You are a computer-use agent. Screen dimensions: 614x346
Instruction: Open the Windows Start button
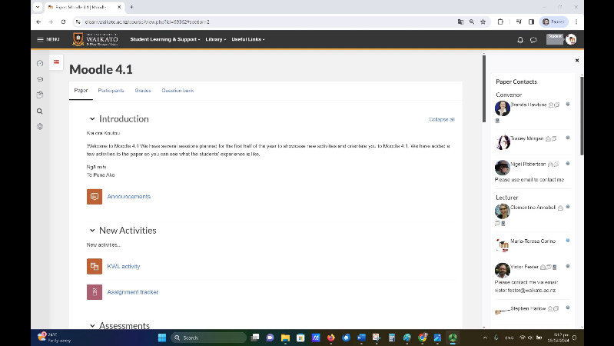(x=162, y=338)
